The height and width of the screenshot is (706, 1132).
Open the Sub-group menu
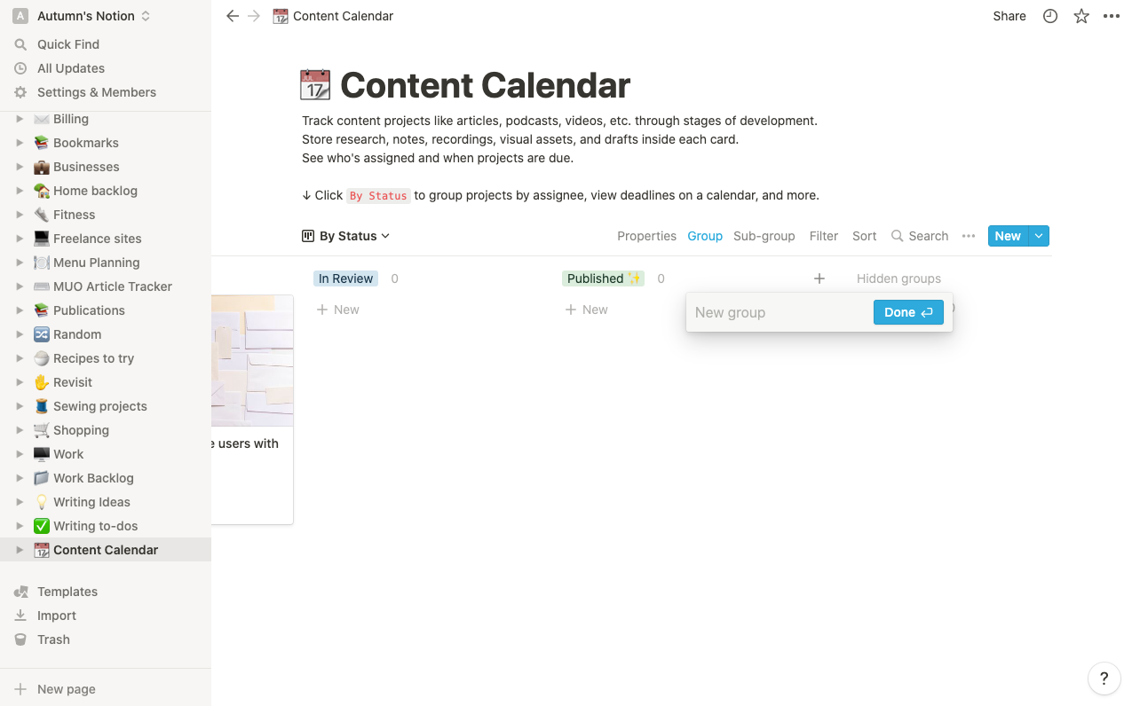tap(764, 236)
